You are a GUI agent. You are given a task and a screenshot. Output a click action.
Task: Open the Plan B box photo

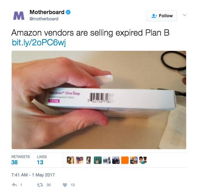(99, 100)
